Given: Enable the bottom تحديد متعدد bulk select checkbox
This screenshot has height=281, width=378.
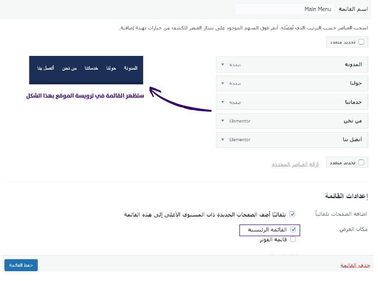Looking at the screenshot, I should click(361, 162).
